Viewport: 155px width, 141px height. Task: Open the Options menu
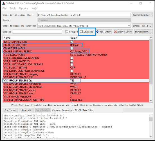(x=24, y=8)
